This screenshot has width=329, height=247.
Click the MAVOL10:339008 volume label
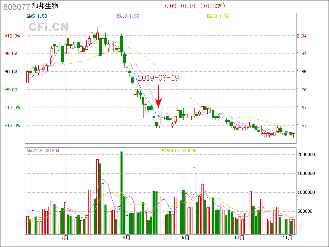[179, 151]
